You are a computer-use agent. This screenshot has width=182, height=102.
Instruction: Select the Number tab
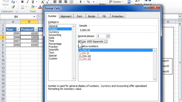pyautogui.click(x=52, y=16)
